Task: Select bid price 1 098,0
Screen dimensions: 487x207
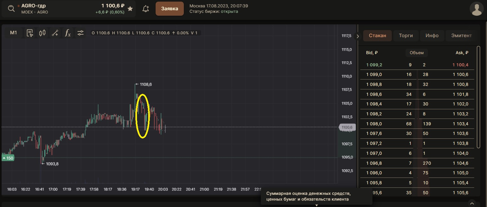Action: [374, 124]
